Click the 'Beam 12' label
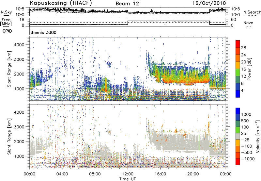 [127, 4]
